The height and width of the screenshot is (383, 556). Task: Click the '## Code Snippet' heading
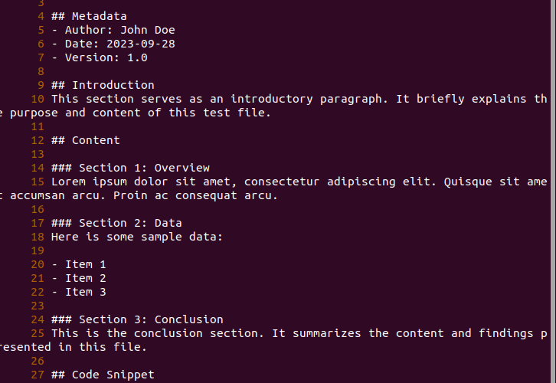coord(103,375)
